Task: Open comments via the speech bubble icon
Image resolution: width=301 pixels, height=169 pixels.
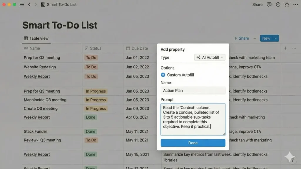Action: 269,4
